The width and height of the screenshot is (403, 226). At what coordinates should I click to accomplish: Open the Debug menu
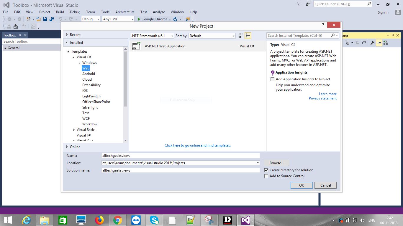[75, 12]
